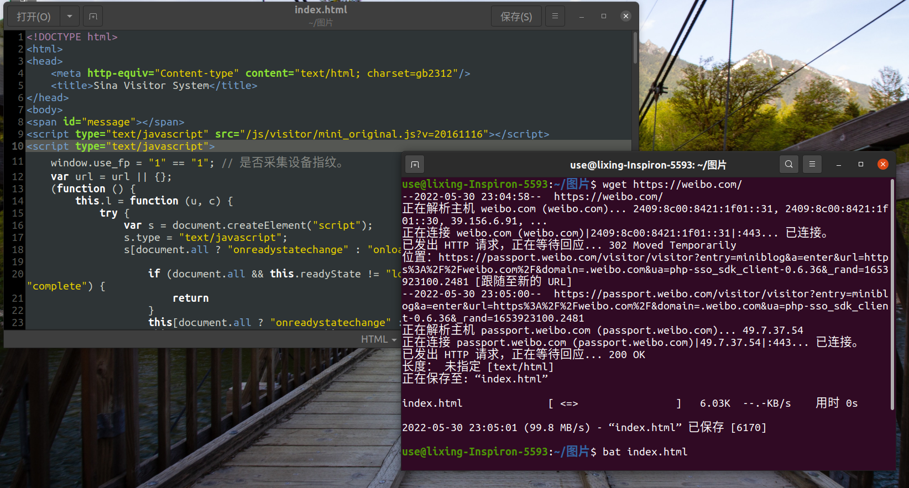The width and height of the screenshot is (909, 488).
Task: Close the index.html editor window
Action: (x=626, y=17)
